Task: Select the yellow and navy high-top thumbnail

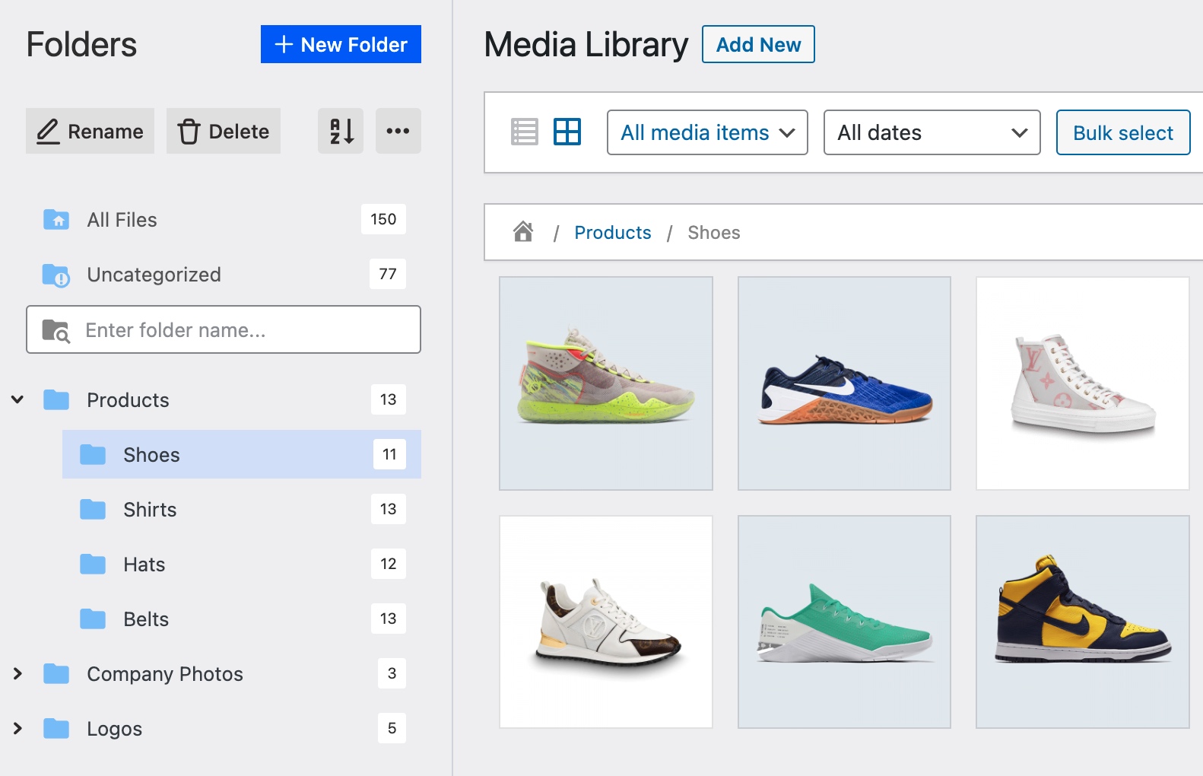Action: [x=1082, y=622]
